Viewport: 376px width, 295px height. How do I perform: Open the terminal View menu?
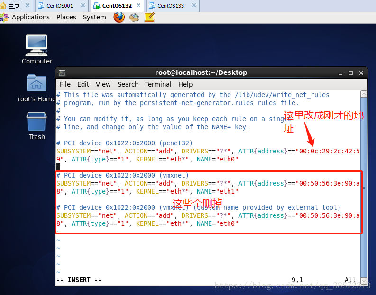(103, 84)
